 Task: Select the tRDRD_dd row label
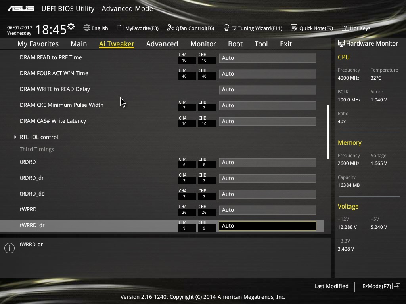click(32, 194)
